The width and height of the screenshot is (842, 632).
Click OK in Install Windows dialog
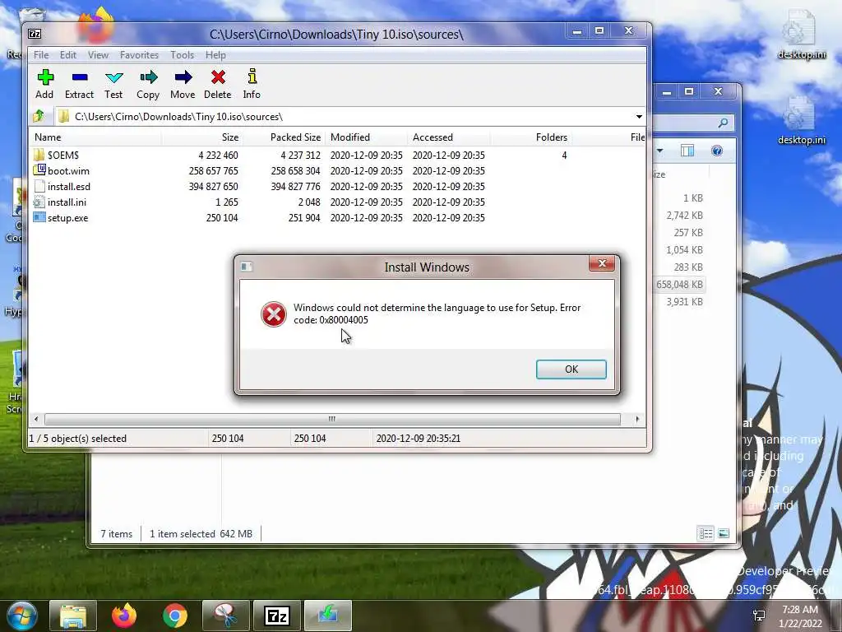(571, 369)
